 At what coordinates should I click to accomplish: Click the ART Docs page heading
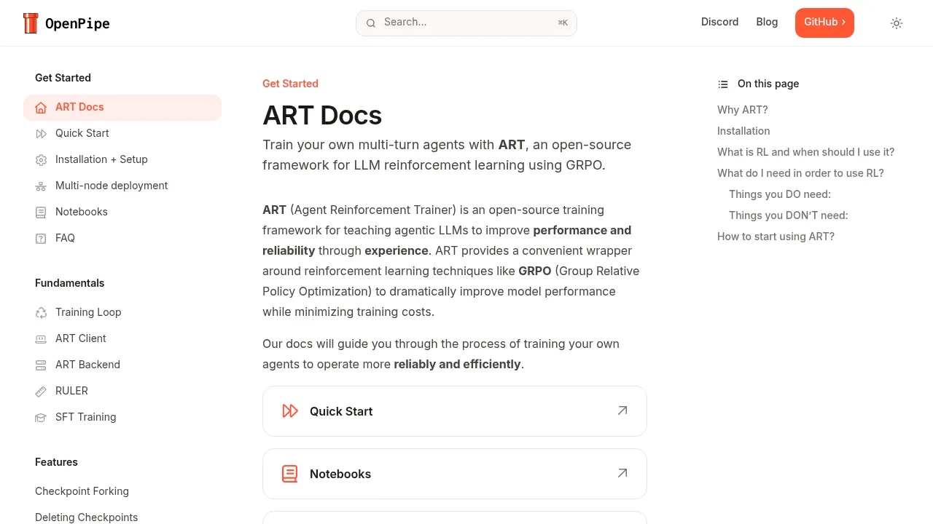coord(322,116)
